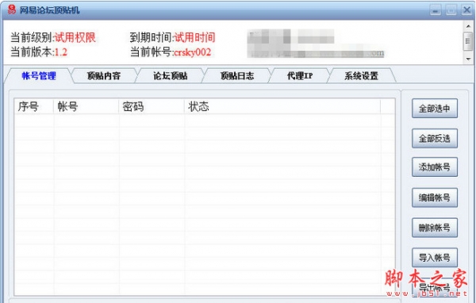Click 删除帐号 to delete account
Image resolution: width=476 pixels, height=303 pixels.
point(435,228)
